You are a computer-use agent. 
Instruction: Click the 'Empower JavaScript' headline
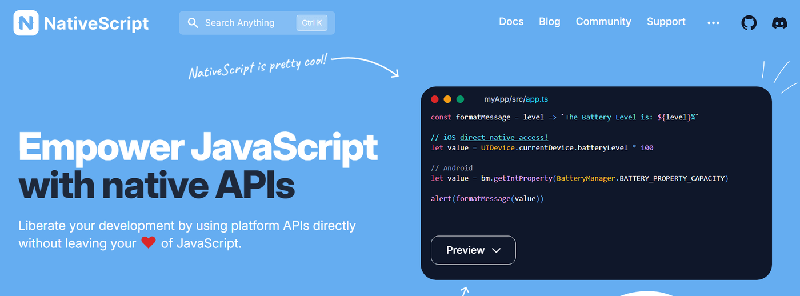click(198, 146)
